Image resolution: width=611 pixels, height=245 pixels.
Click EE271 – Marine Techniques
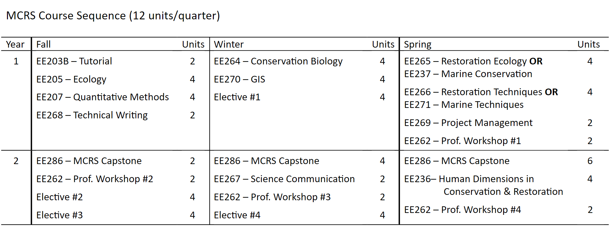point(464,105)
